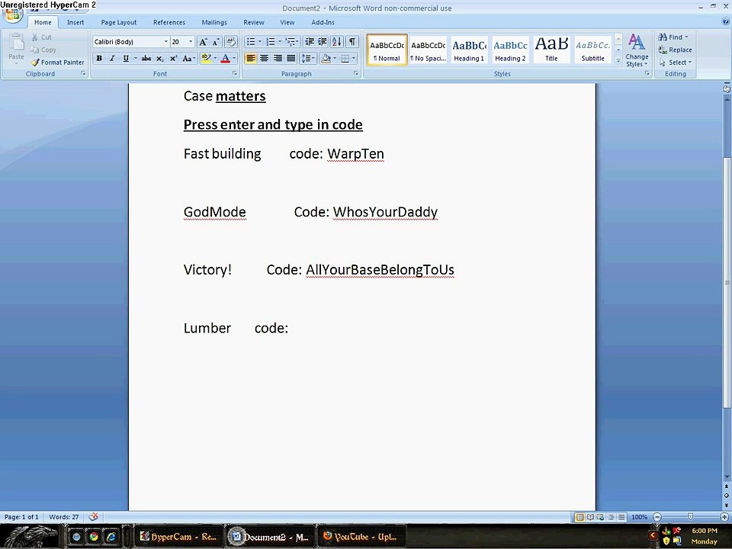Click the Paste icon in Clipboard
Viewport: 732px width, 549px height.
tap(16, 43)
